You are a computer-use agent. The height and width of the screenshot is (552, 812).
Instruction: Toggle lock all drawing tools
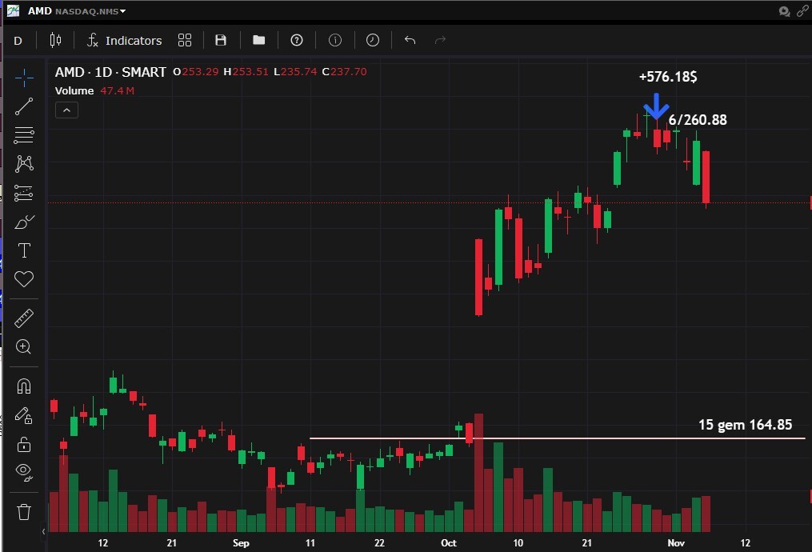point(24,444)
